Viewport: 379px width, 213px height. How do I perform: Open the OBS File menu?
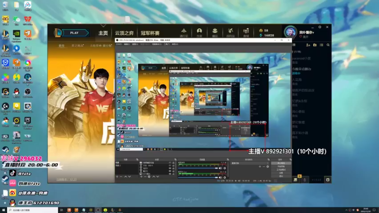[x=119, y=44]
